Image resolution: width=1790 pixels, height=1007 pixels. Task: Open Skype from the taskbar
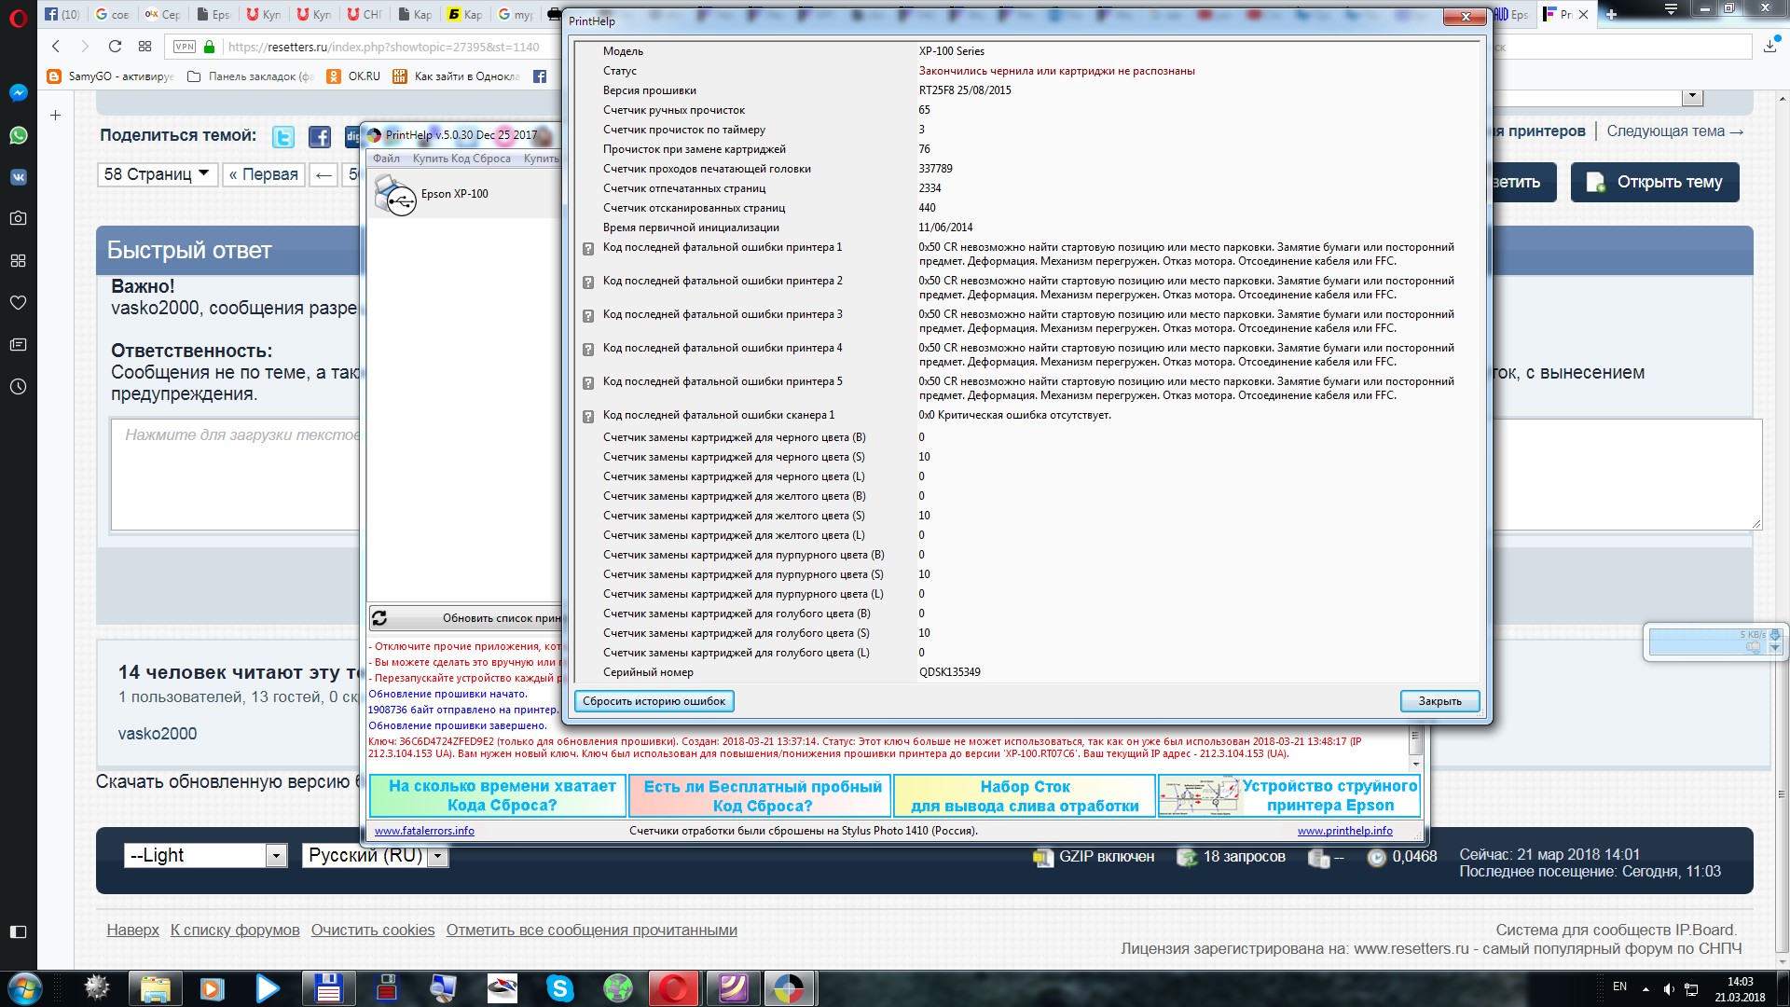pos(559,987)
